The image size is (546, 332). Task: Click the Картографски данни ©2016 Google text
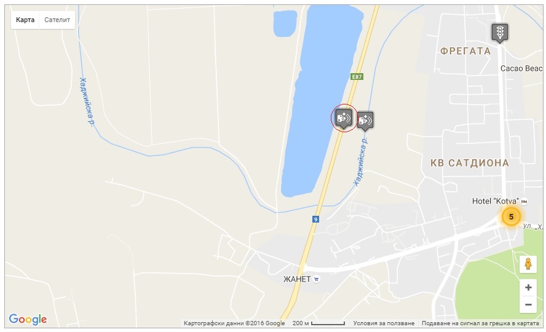pyautogui.click(x=234, y=323)
